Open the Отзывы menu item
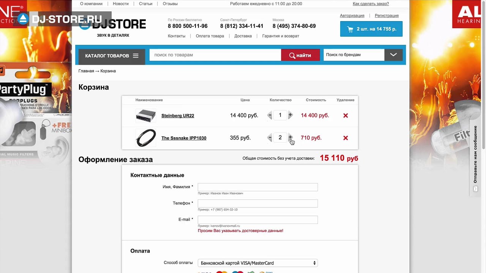The width and height of the screenshot is (486, 273). [x=170, y=3]
